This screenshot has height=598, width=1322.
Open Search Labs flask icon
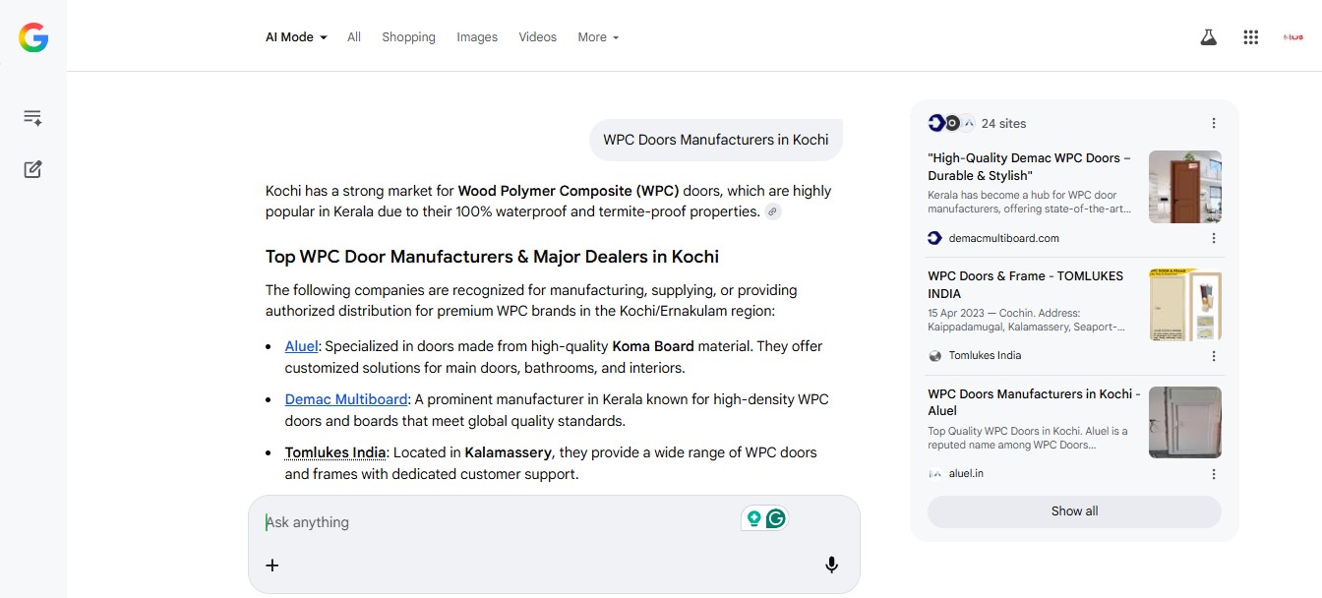click(1208, 37)
